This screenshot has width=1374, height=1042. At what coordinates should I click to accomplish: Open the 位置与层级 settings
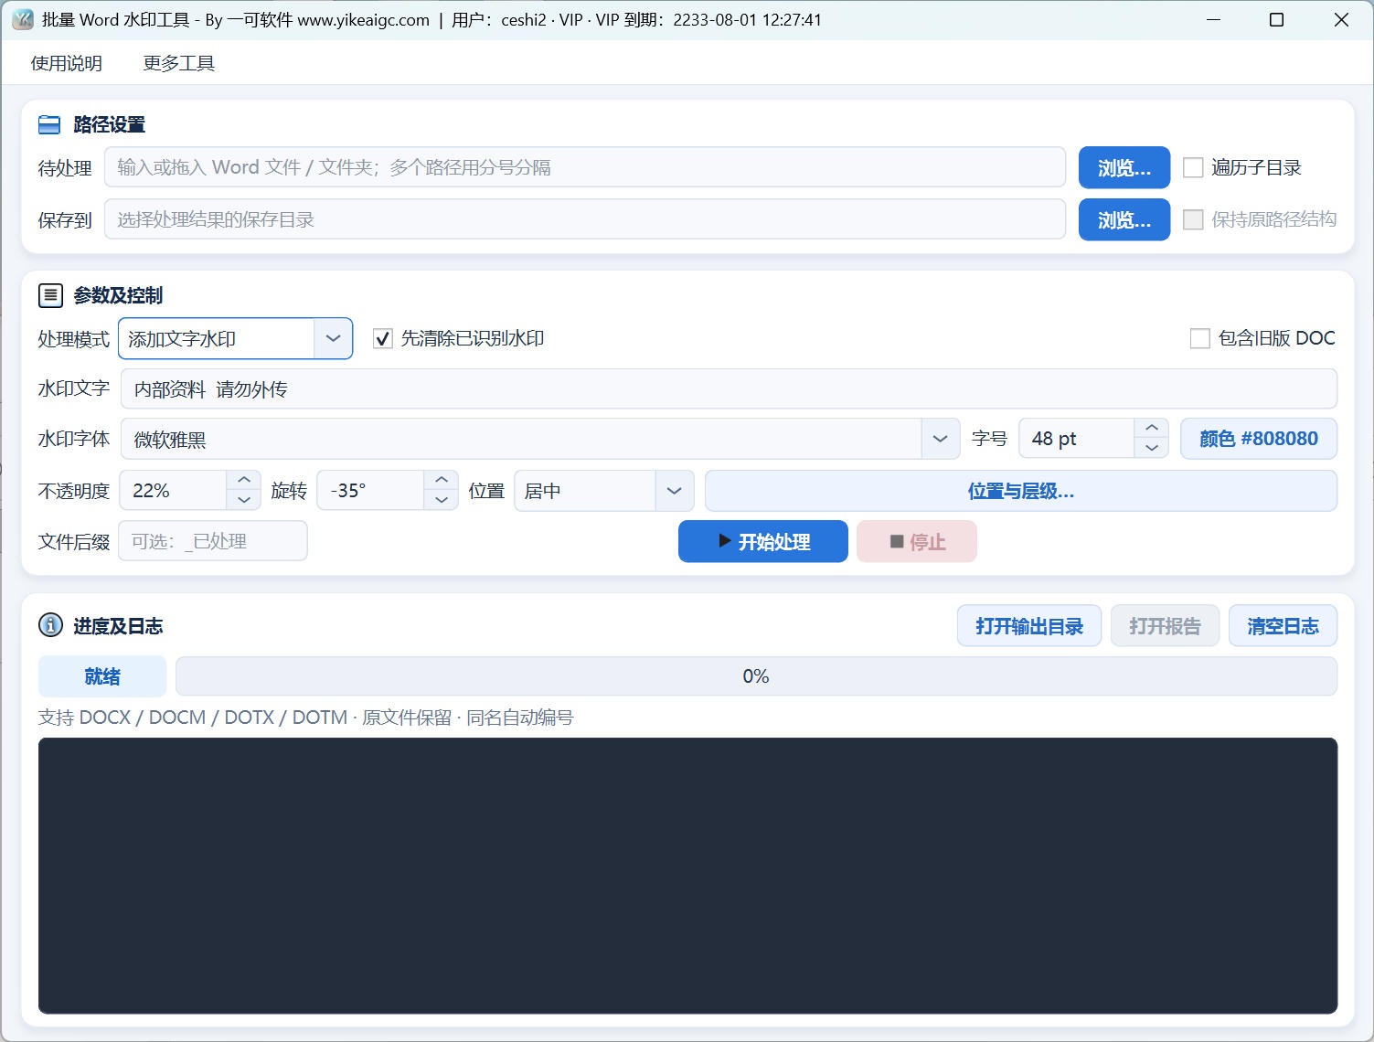click(x=1021, y=491)
